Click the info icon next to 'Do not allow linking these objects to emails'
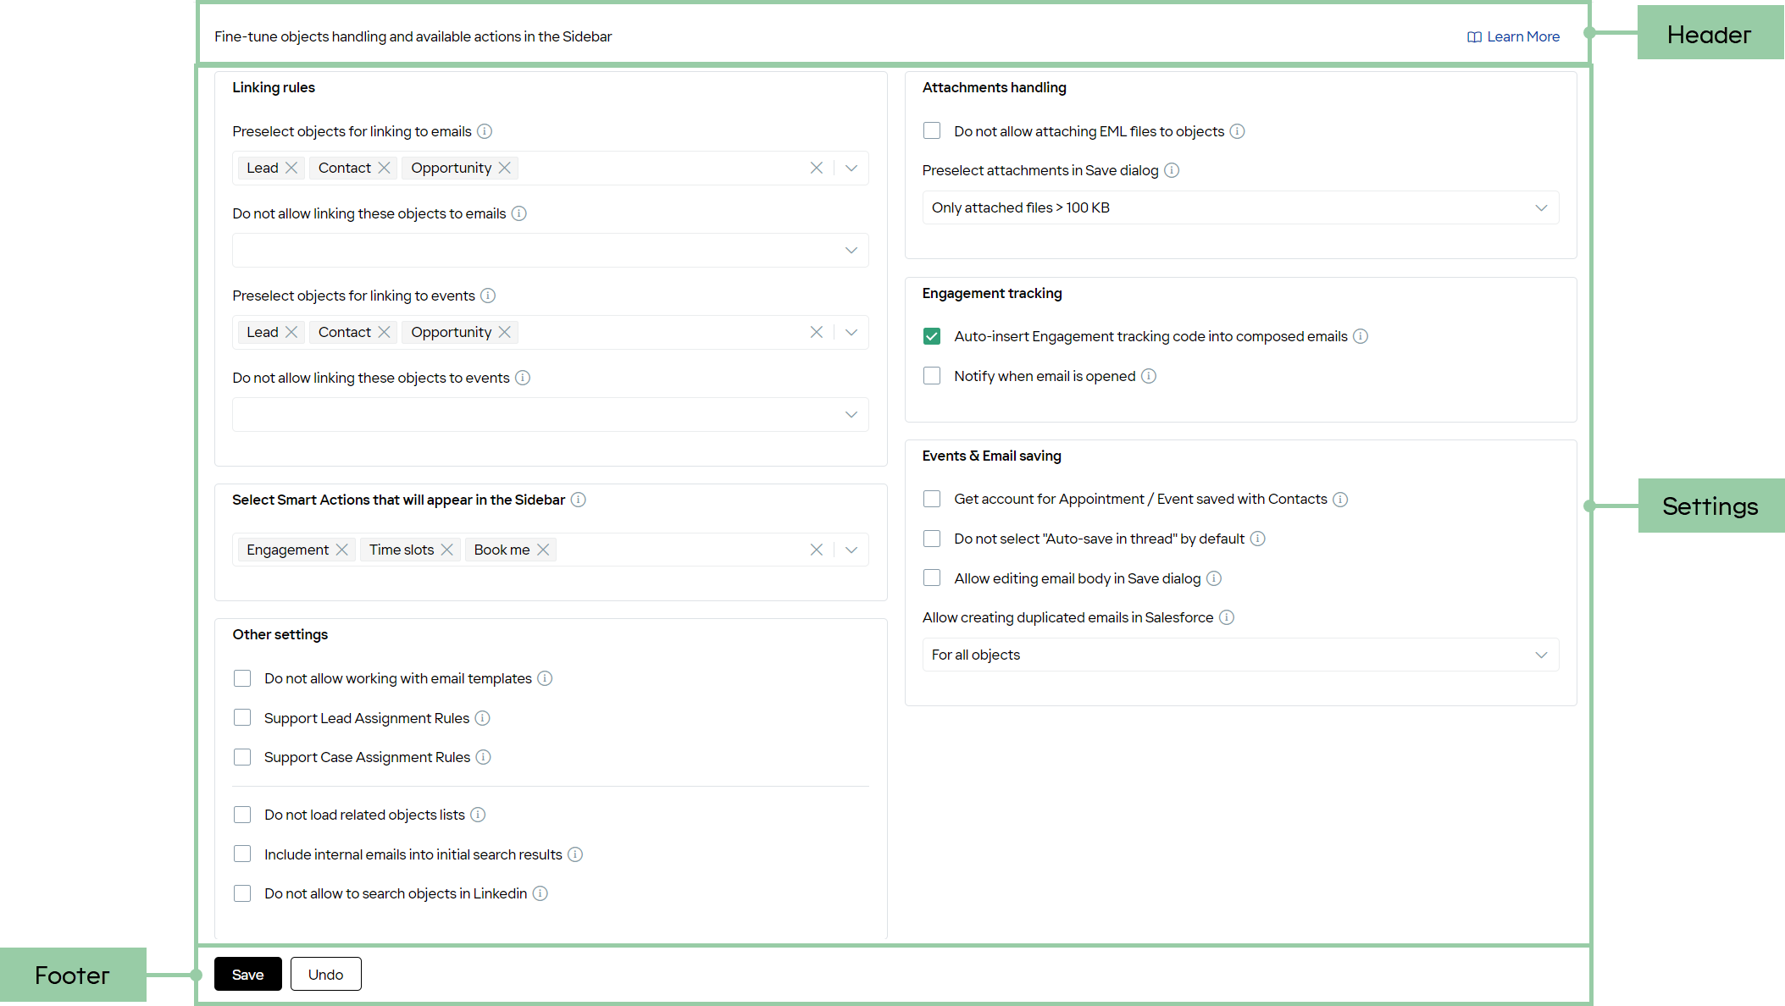 (x=520, y=213)
